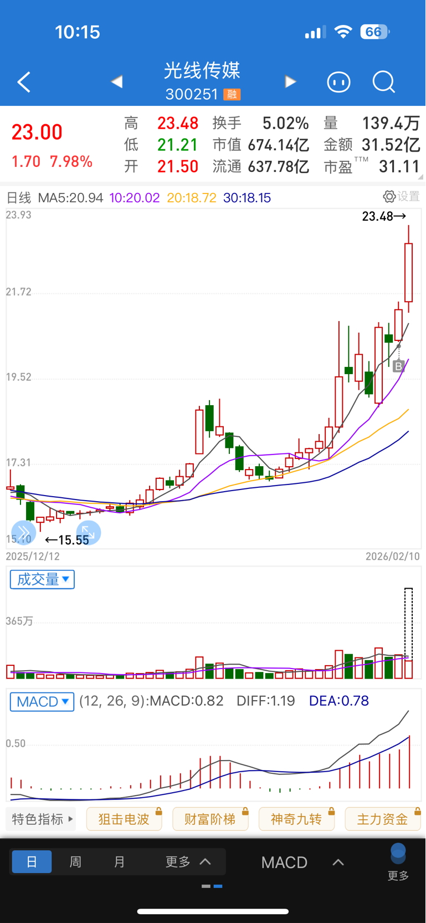Tap the Wi-Fi status icon
The image size is (426, 923).
343,32
